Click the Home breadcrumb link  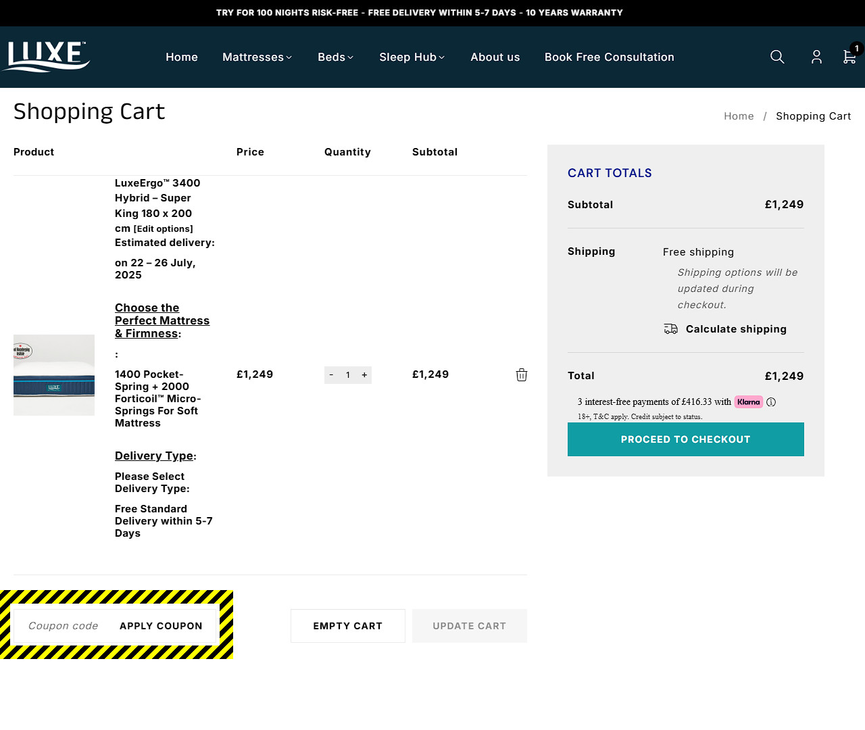click(x=739, y=116)
